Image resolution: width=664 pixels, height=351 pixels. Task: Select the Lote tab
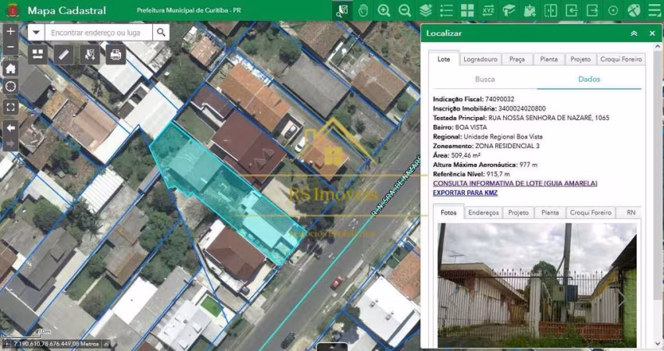(444, 59)
